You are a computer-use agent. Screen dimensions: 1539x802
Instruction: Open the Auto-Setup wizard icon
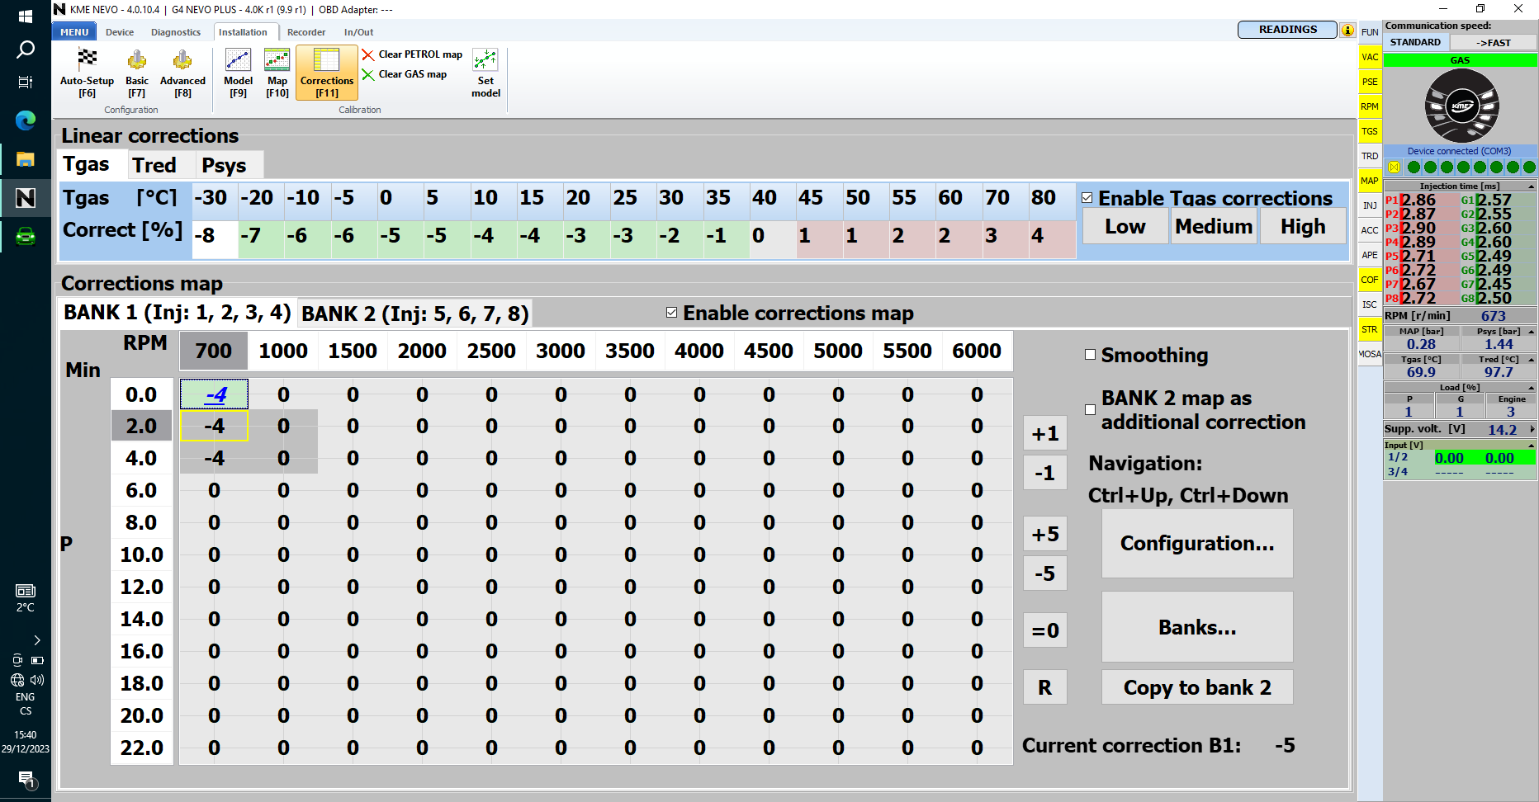tap(87, 61)
